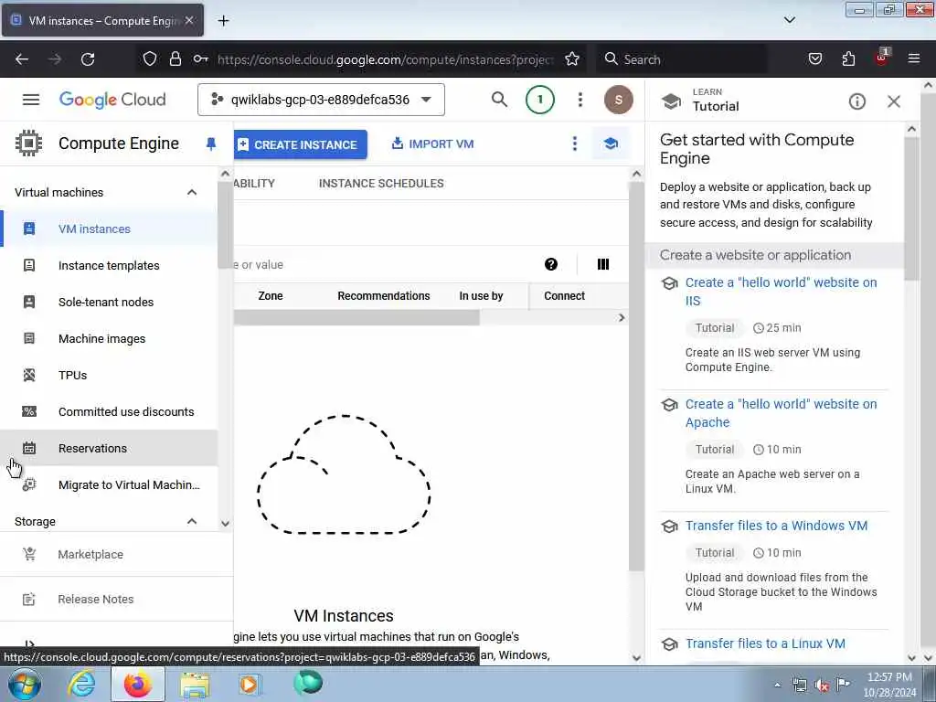This screenshot has height=702, width=936.
Task: Select VM instances in the sidebar
Action: [109, 229]
